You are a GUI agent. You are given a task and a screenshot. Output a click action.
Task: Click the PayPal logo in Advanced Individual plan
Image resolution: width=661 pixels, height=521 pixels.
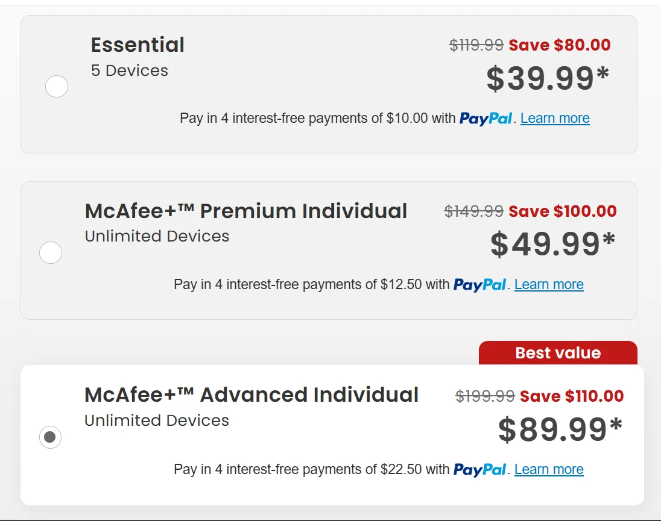click(x=479, y=469)
